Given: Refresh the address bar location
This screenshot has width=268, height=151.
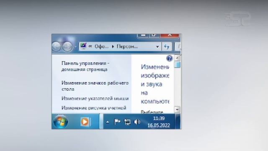Looking at the screenshot, I should click(167, 47).
